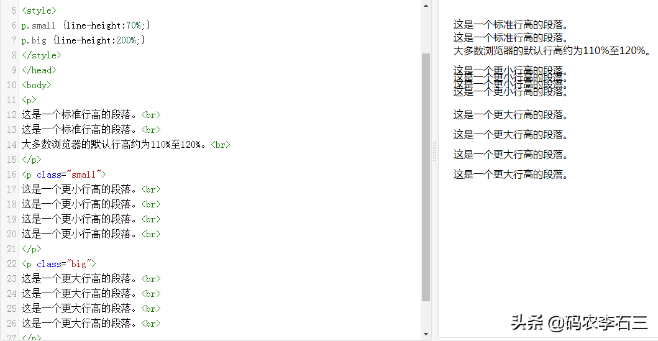The image size is (658, 341).
Task: Click the editor scrollbar up arrow
Action: (426, 6)
